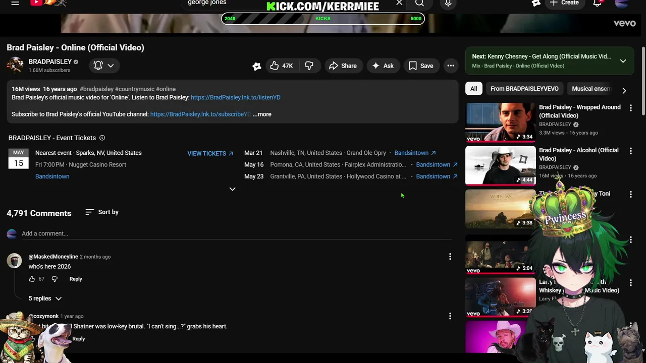Dislike the video
Screen dimensions: 646x363
pos(309,66)
